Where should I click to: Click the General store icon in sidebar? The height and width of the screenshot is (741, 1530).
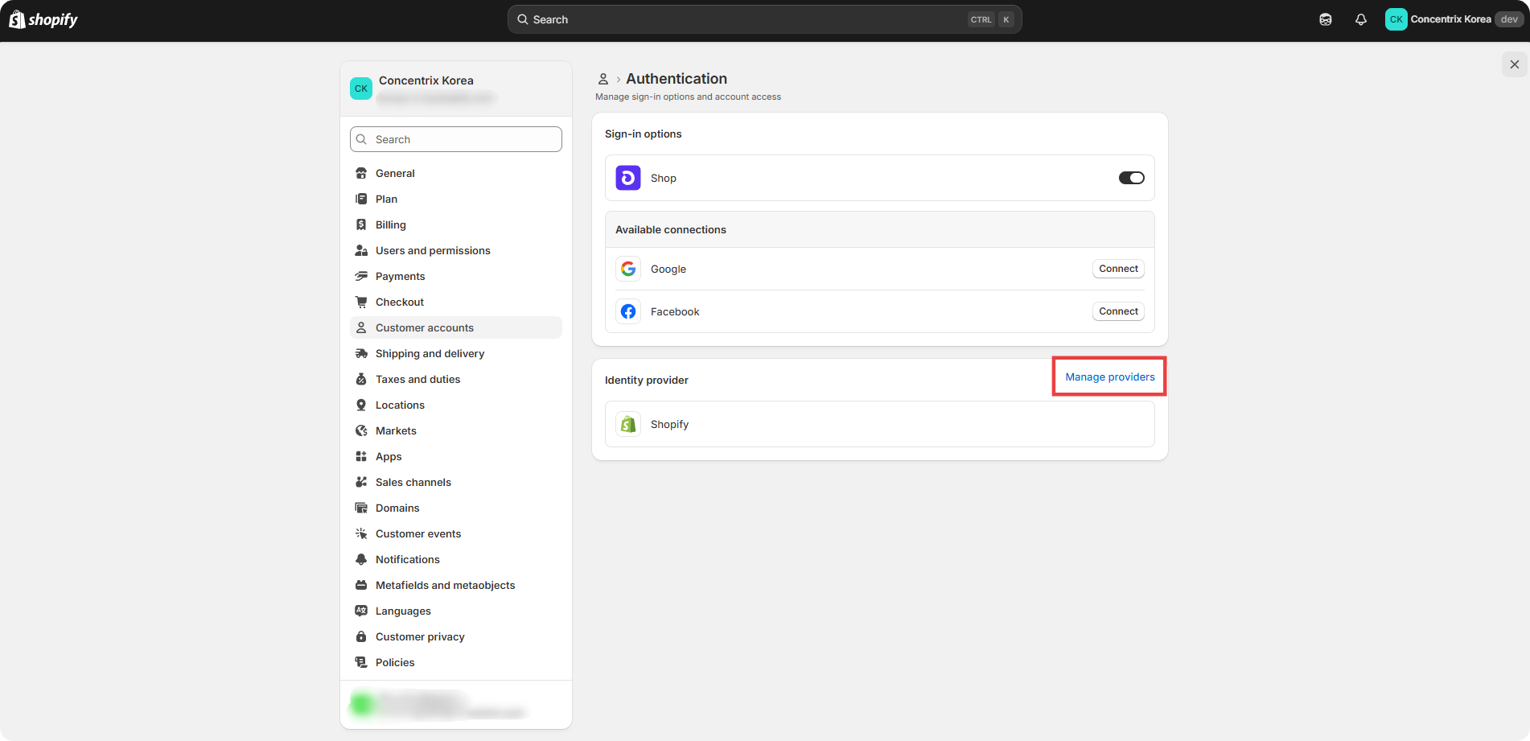361,173
